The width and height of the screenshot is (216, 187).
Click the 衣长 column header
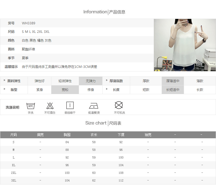(x=94, y=135)
